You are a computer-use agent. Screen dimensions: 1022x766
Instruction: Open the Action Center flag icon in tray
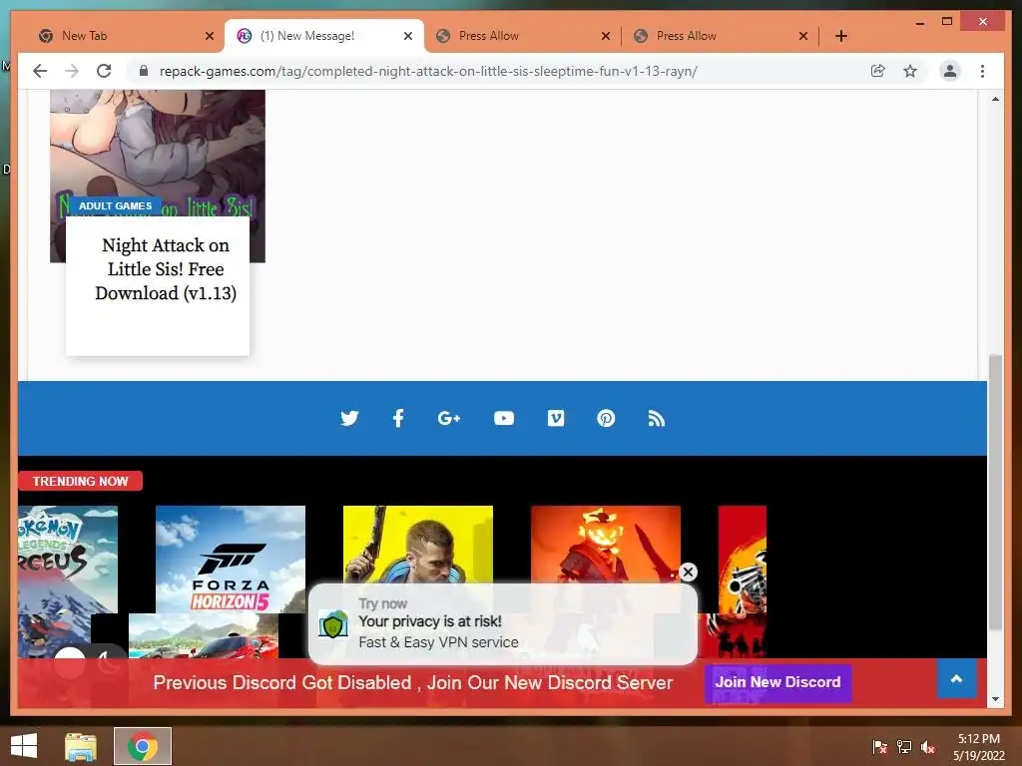tap(879, 747)
